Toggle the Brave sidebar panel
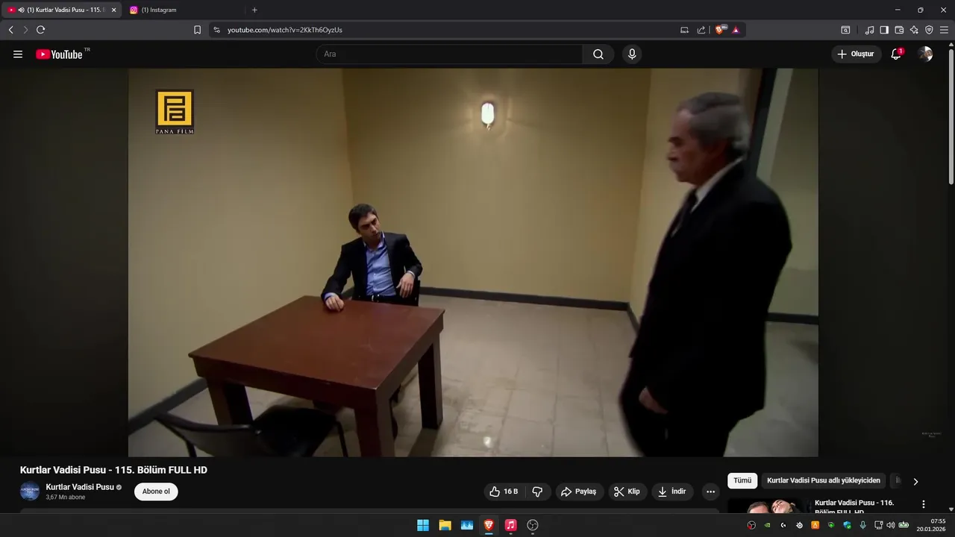The width and height of the screenshot is (955, 537). coord(884,30)
